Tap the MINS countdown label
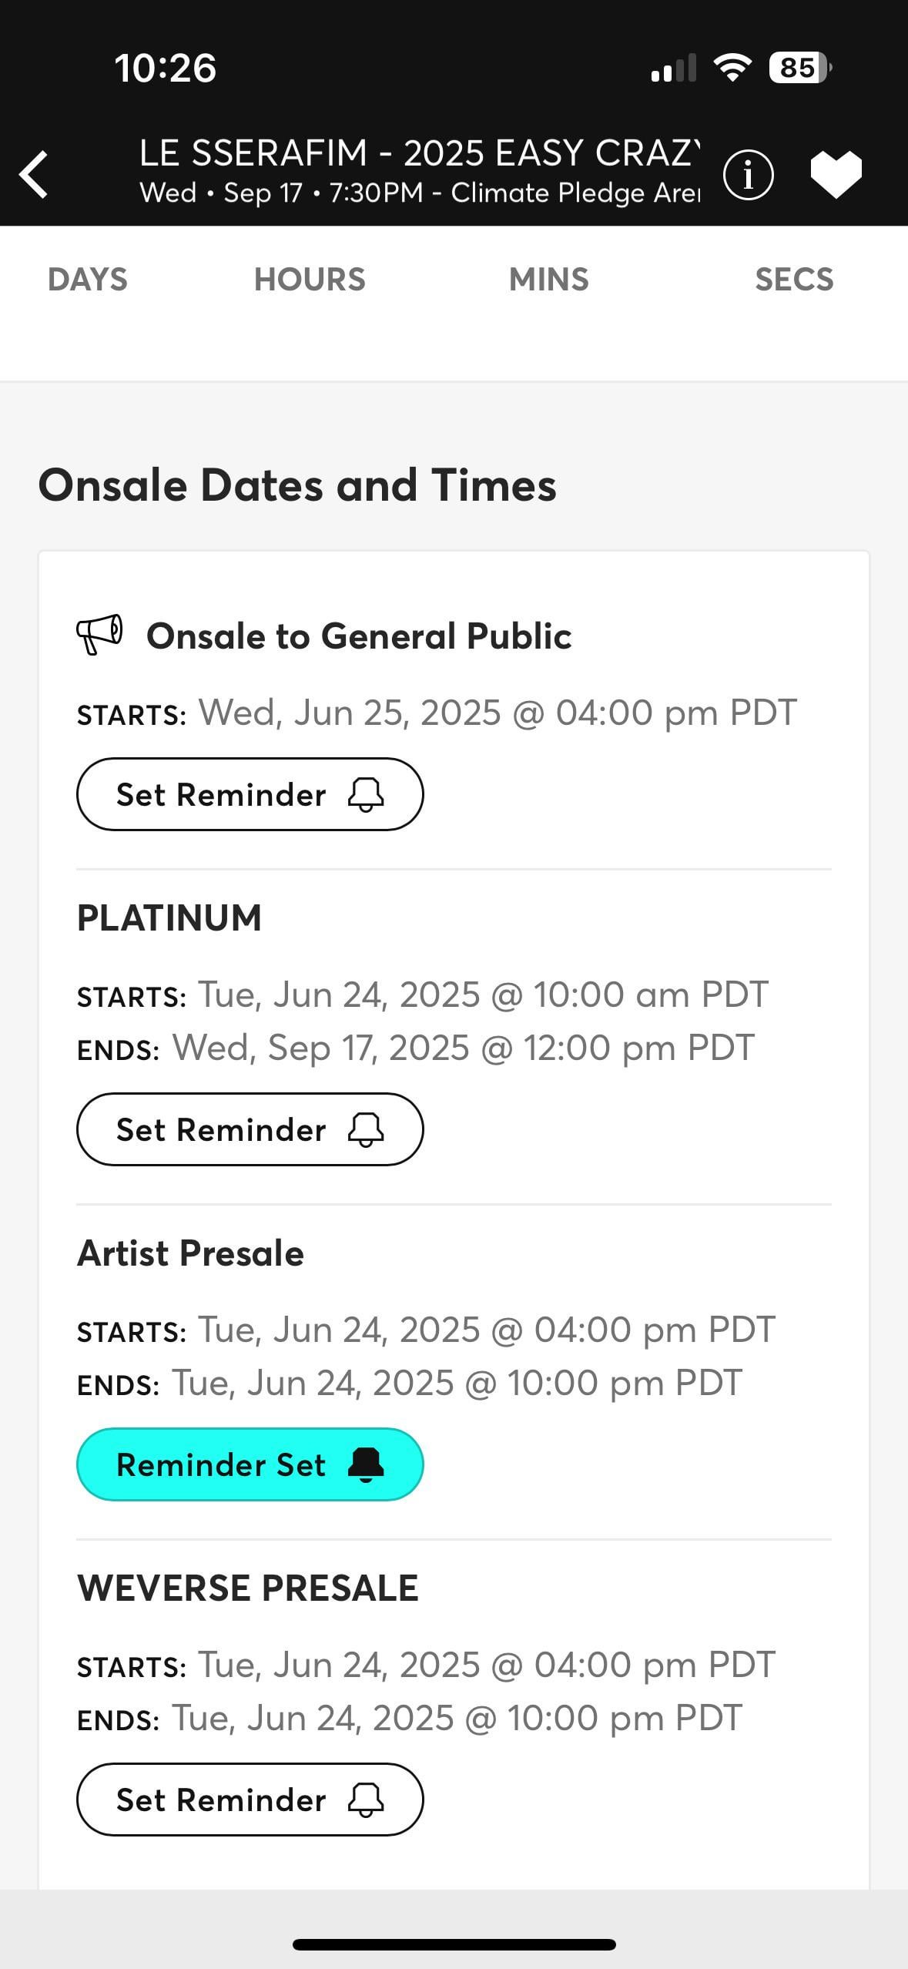 point(548,279)
